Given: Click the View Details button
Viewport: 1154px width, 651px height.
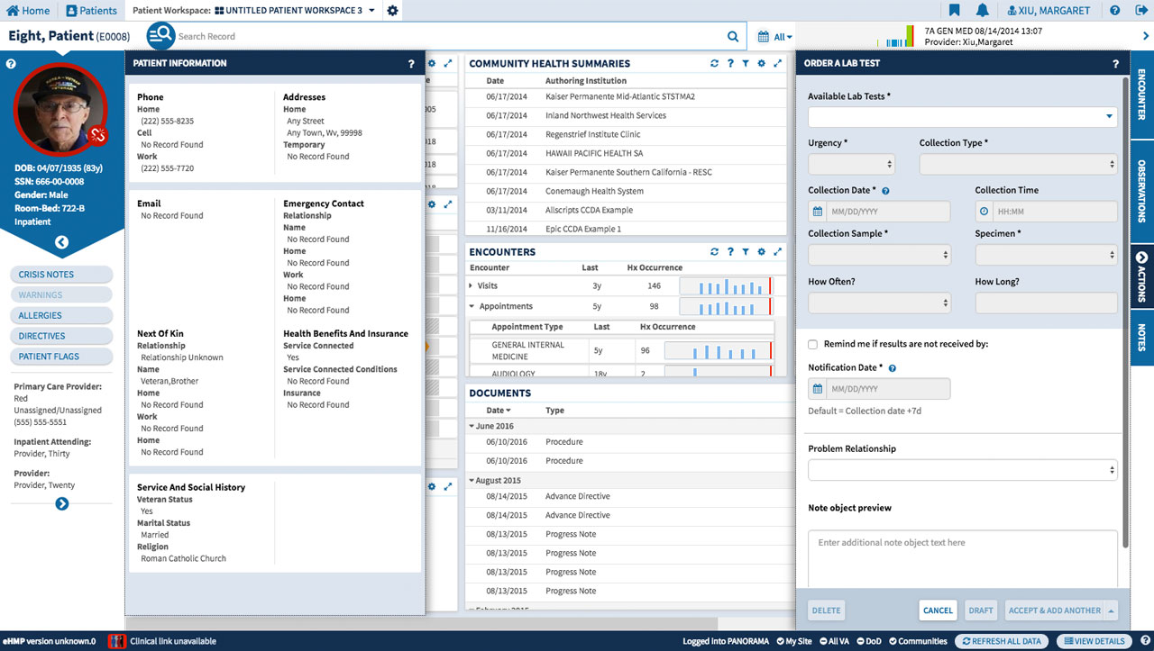Looking at the screenshot, I should (x=1093, y=641).
